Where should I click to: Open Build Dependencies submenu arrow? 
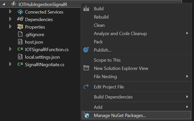pyautogui.click(x=187, y=97)
